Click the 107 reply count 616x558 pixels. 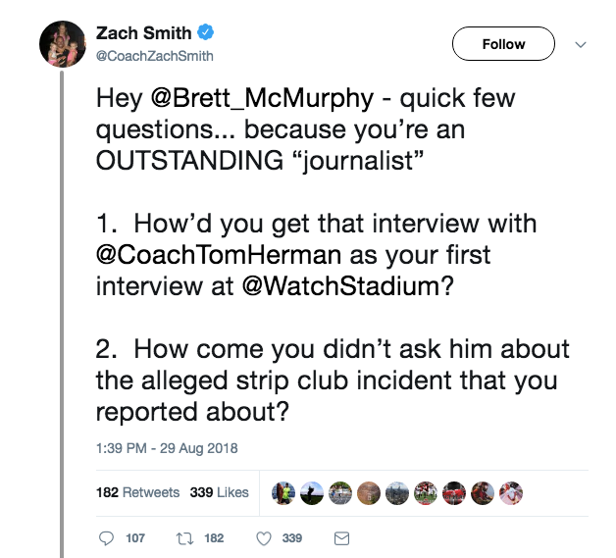[x=136, y=538]
